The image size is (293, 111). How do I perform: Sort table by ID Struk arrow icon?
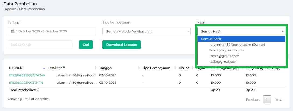point(44,68)
